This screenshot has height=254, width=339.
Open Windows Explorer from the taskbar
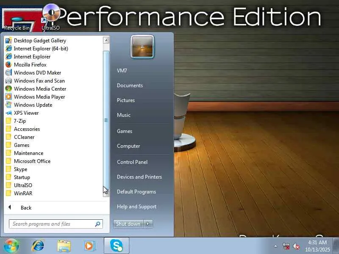pos(64,246)
